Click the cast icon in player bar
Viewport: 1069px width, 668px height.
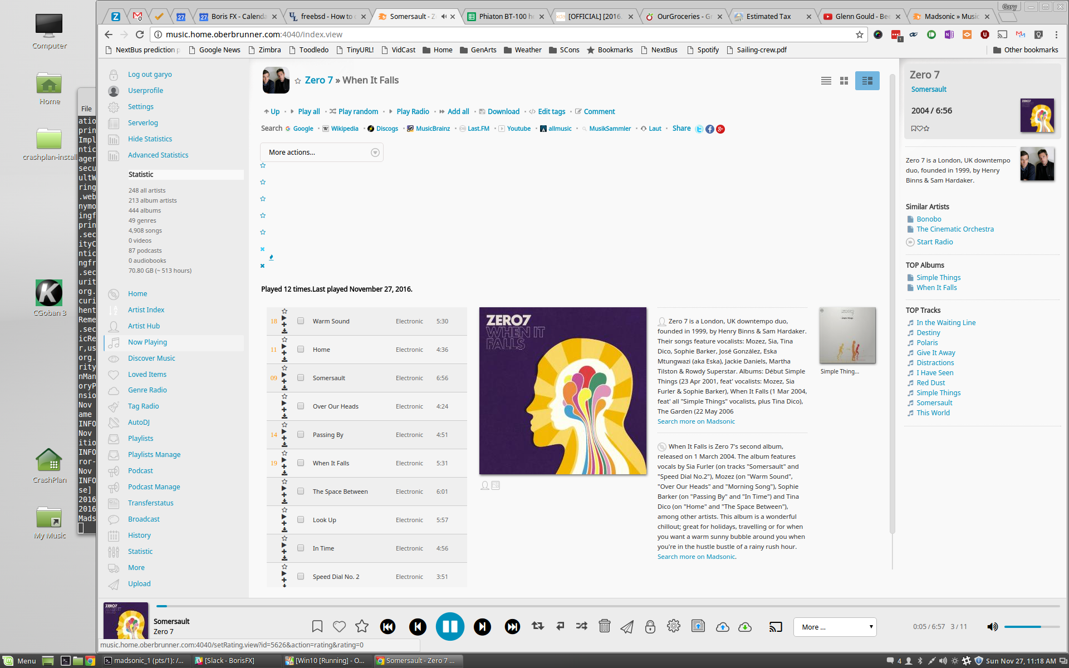click(x=776, y=627)
